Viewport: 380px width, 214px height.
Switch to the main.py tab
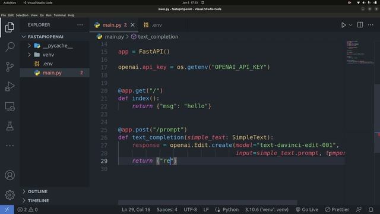pyautogui.click(x=112, y=25)
